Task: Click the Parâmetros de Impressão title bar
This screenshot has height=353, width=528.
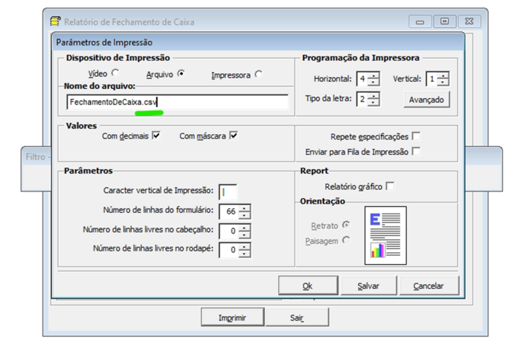Action: 258,42
